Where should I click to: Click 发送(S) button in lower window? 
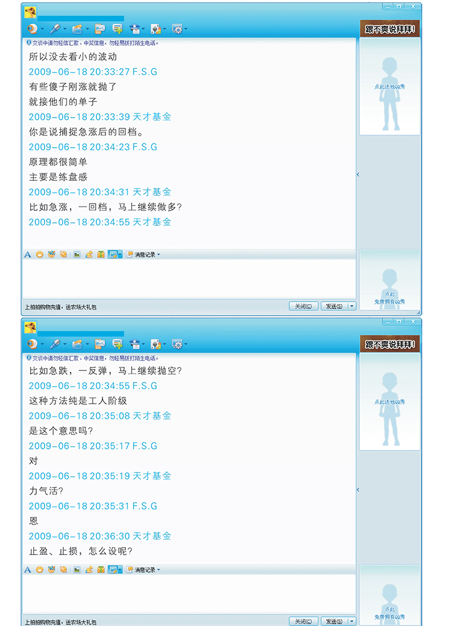pos(334,622)
